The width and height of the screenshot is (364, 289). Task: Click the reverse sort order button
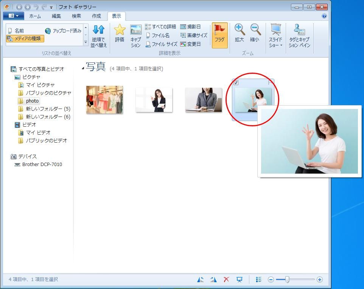[x=98, y=36]
